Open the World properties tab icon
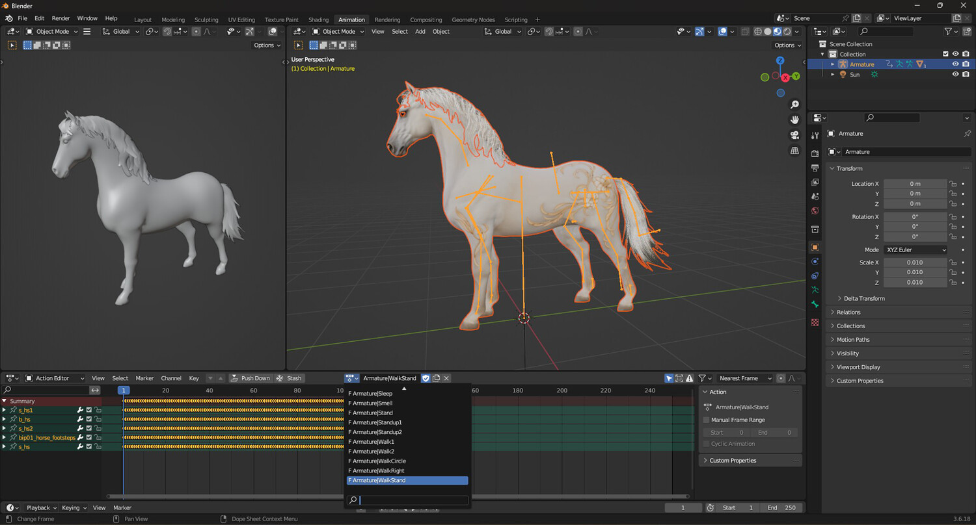The width and height of the screenshot is (976, 525). [815, 211]
